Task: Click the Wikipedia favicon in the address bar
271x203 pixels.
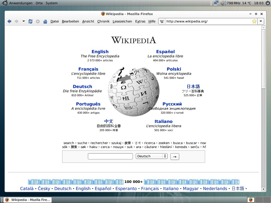Action: click(162, 21)
